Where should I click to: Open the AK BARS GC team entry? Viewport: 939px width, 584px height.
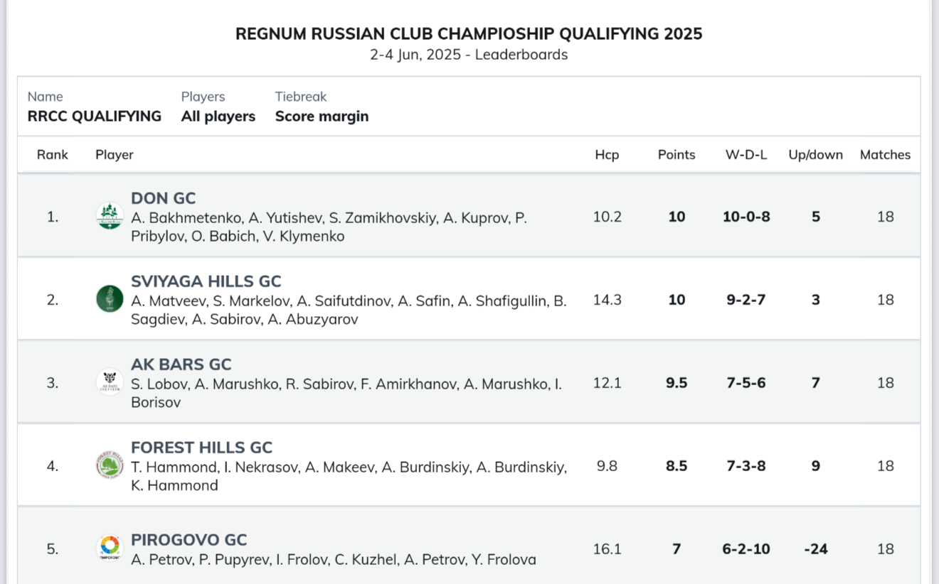tap(181, 364)
